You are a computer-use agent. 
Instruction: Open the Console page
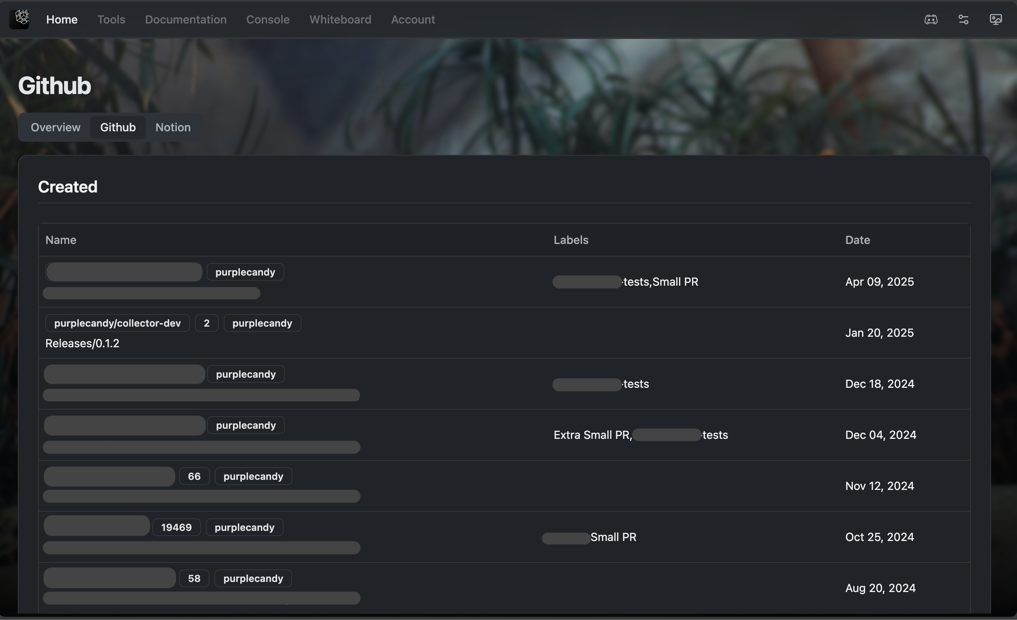[268, 19]
